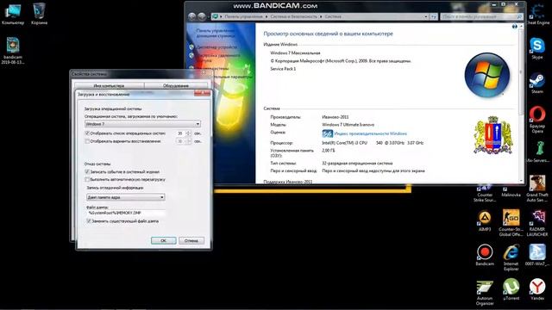The image size is (552, 310).
Task: Launch the Cheat Engine shortcut
Action: click(x=537, y=14)
